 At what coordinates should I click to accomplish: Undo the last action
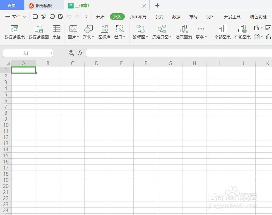tap(70, 16)
